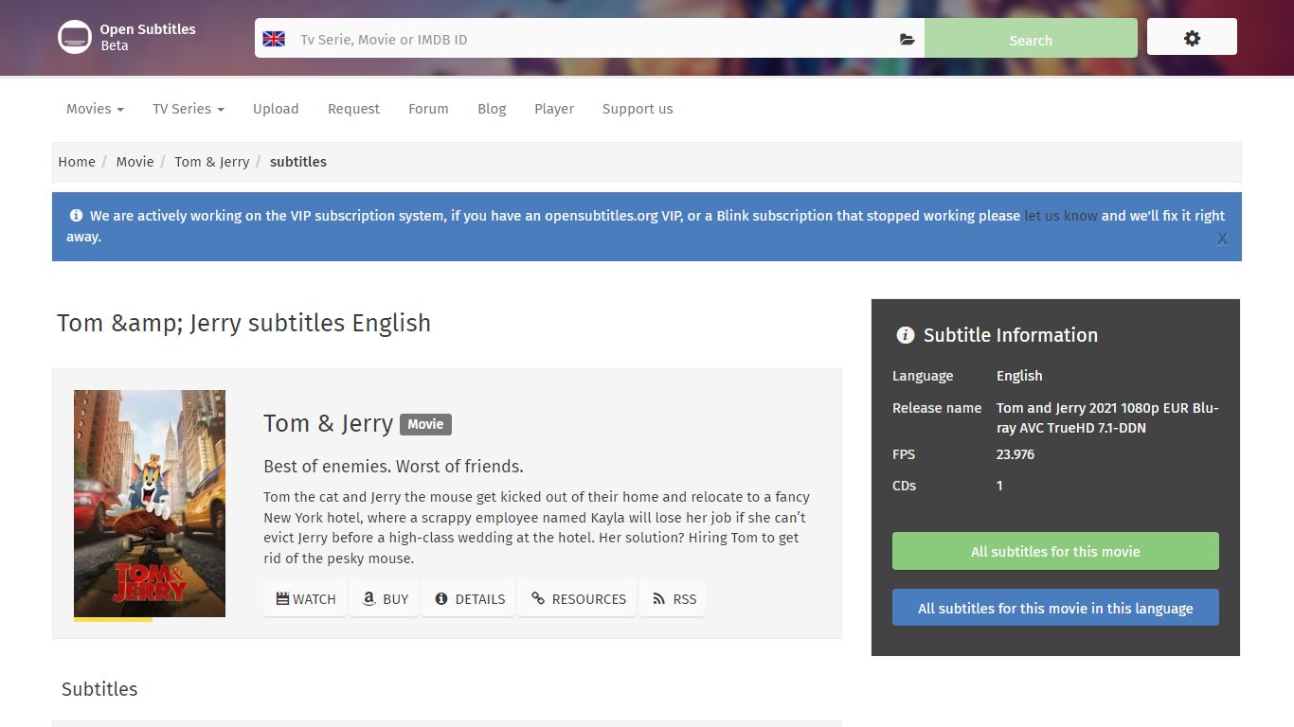1294x727 pixels.
Task: Click the Movie breadcrumb link
Action: point(135,162)
